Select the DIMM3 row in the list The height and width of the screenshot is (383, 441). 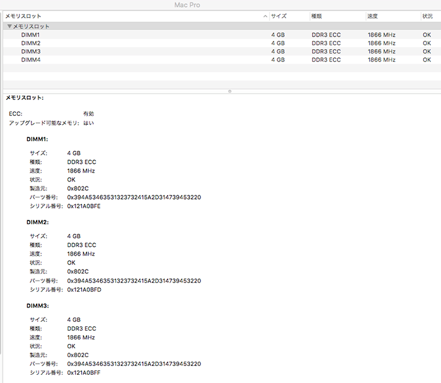[222, 52]
